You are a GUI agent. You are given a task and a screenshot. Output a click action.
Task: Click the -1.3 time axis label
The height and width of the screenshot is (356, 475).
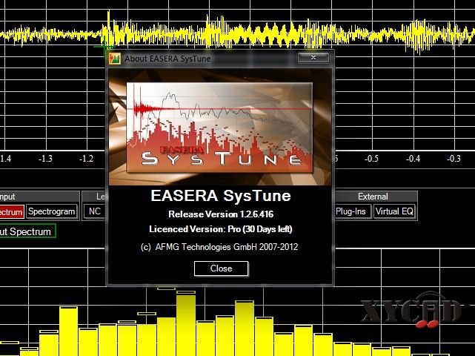point(45,159)
